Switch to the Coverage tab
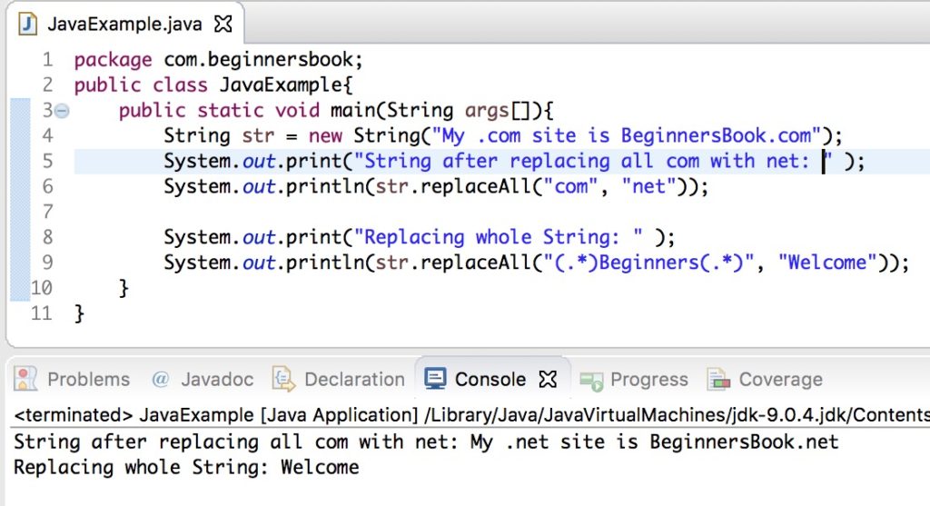This screenshot has height=506, width=930. tap(765, 379)
